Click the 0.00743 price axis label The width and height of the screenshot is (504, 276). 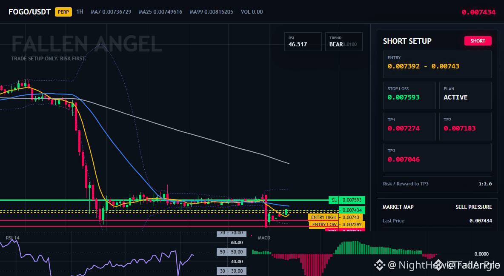[351, 217]
